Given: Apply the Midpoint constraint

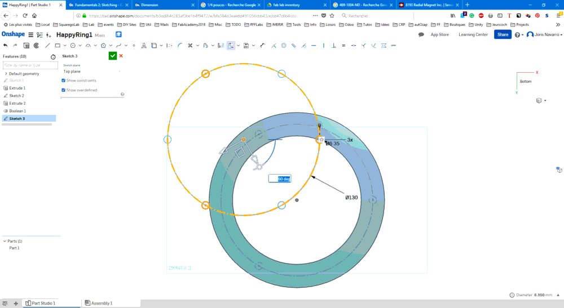Looking at the screenshot, I should [354, 46].
